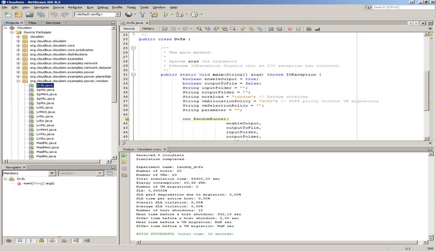Click the Open Project toolbar icon
This screenshot has height=252, width=436.
click(29, 14)
